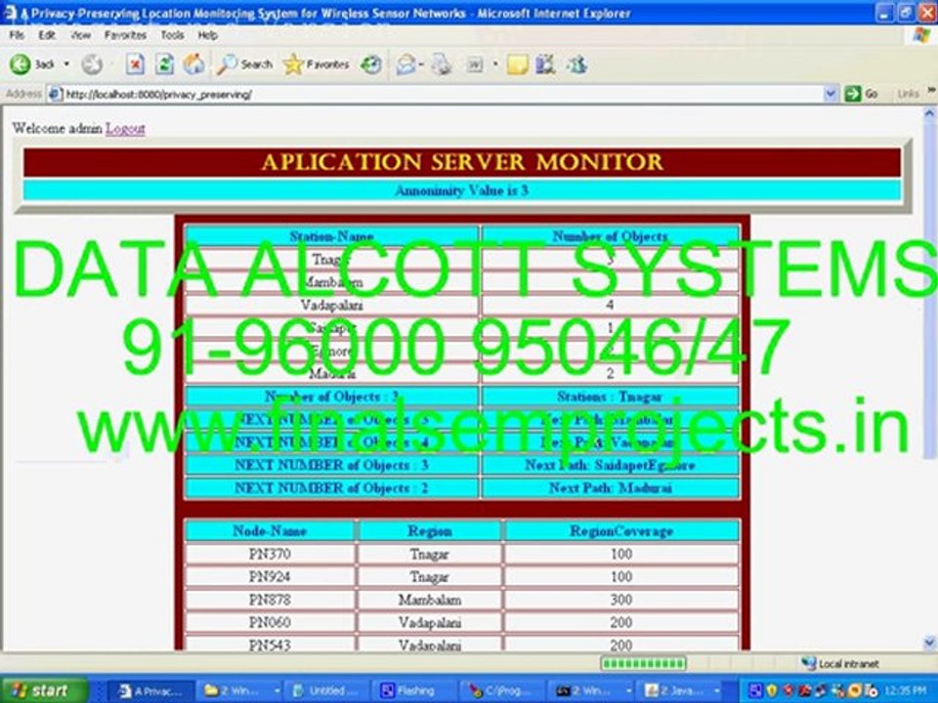The image size is (938, 703).
Task: Expand the Edit button dropdown arrow
Action: pos(495,64)
